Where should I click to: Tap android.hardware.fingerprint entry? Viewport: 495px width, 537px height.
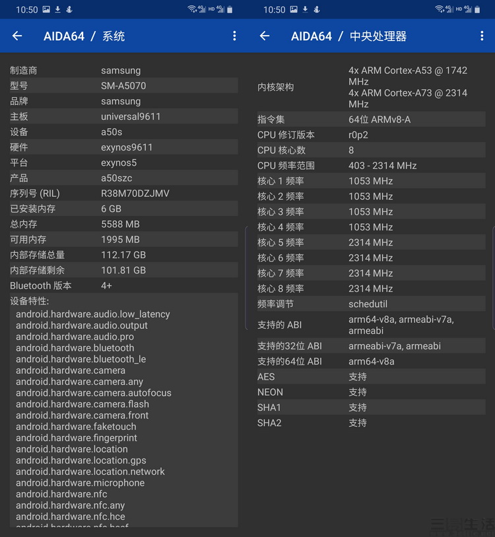[x=77, y=438]
